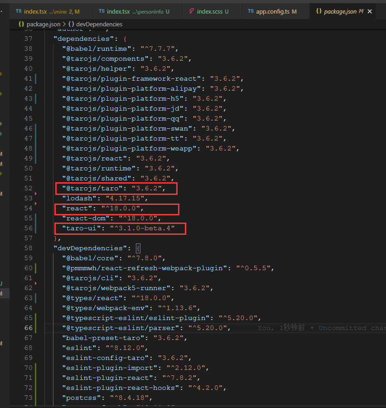The image size is (386, 408).
Task: Click "@tarojs/shared" entry
Action: [x=118, y=179]
